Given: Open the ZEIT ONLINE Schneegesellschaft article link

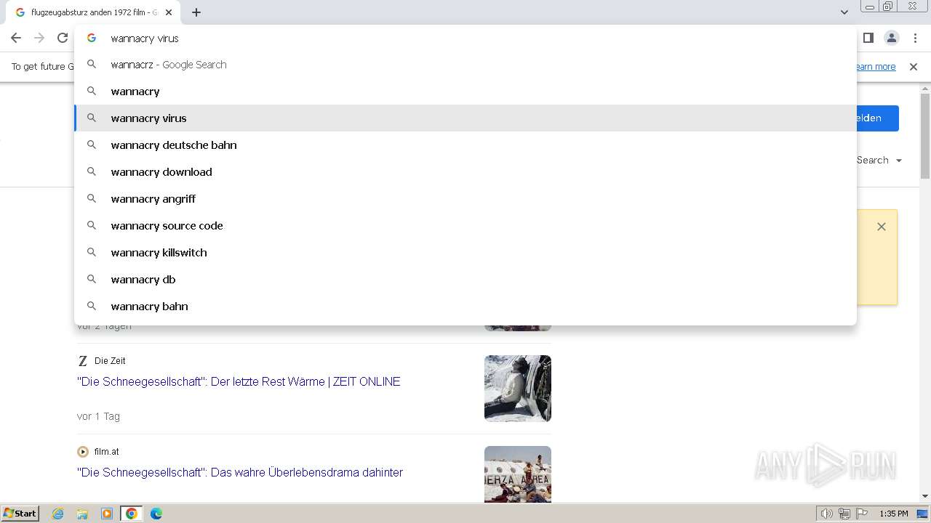Looking at the screenshot, I should coord(239,381).
